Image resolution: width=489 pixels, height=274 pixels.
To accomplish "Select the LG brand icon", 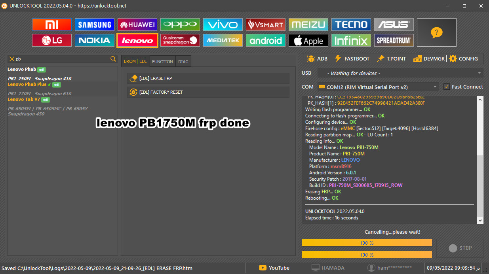I will (x=52, y=40).
